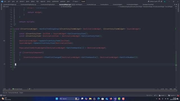Open the HandleItemDragDrop member navigation dropdown

click(x=146, y=7)
